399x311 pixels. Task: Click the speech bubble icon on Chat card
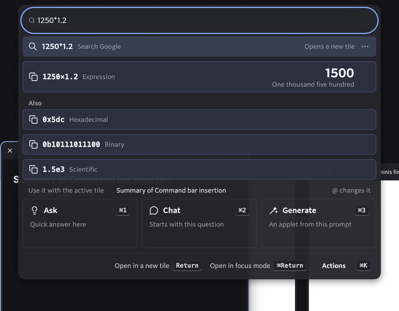click(154, 210)
